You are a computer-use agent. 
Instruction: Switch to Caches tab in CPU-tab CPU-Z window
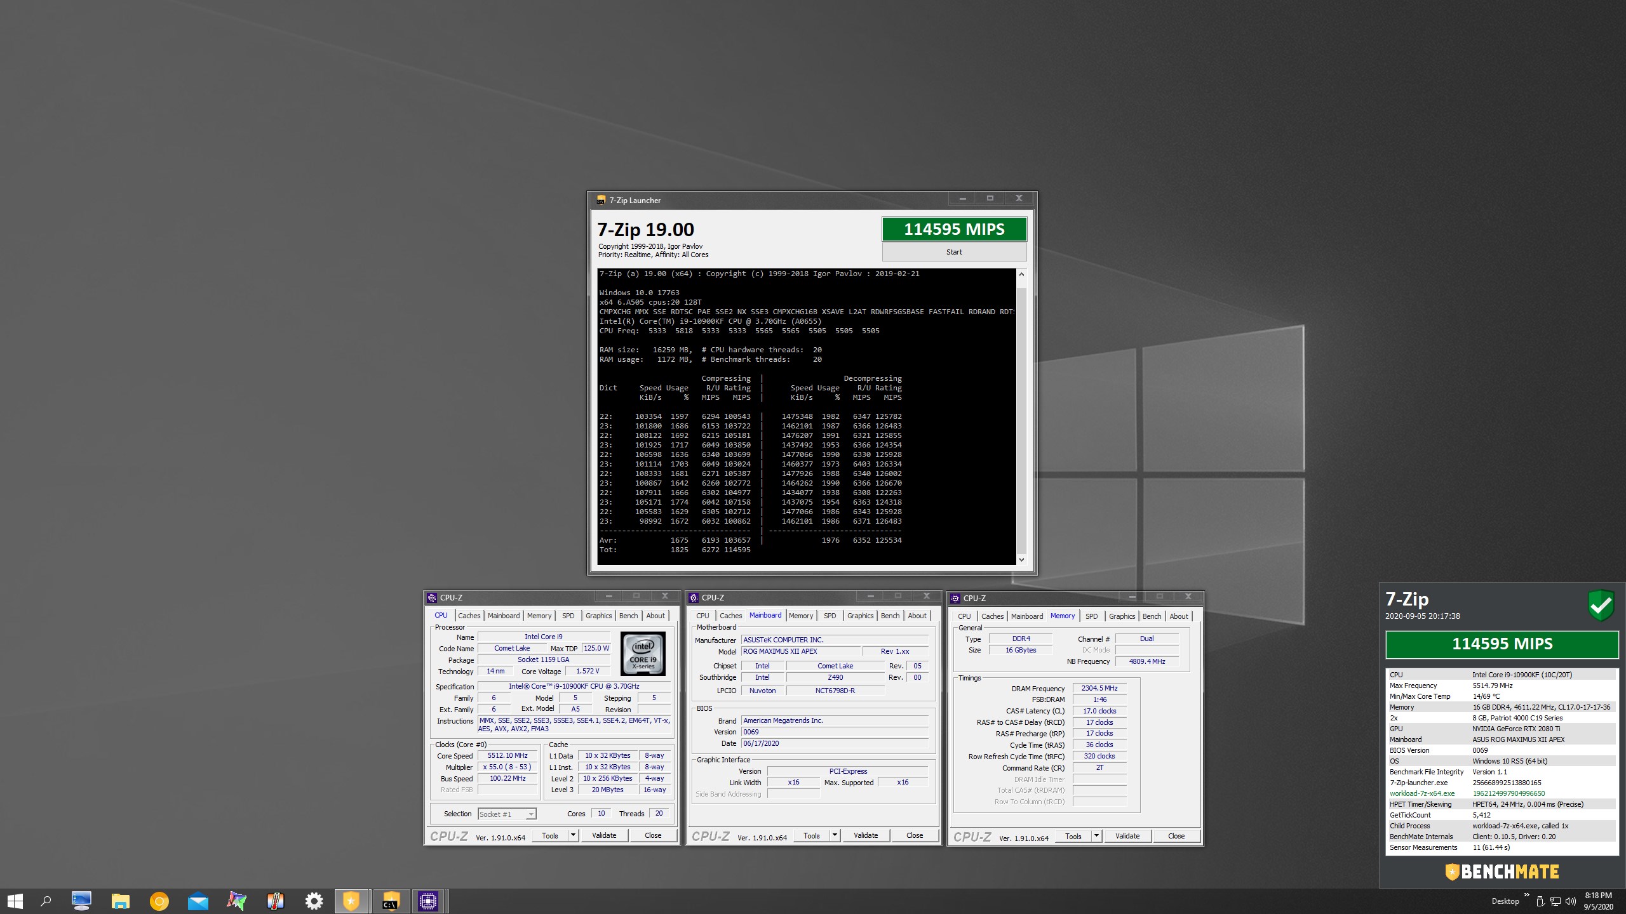(x=469, y=616)
